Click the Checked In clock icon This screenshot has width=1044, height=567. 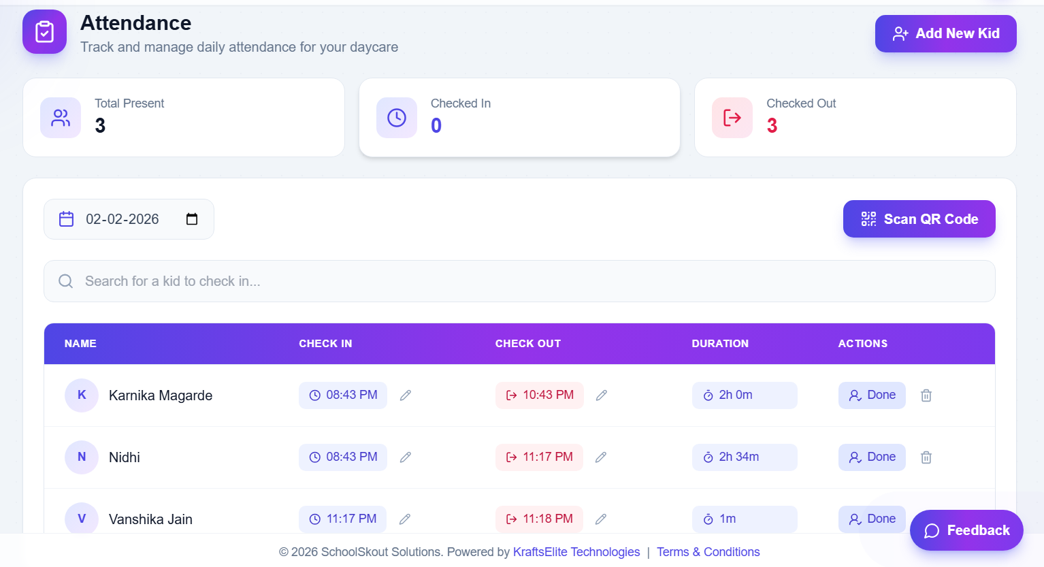397,117
